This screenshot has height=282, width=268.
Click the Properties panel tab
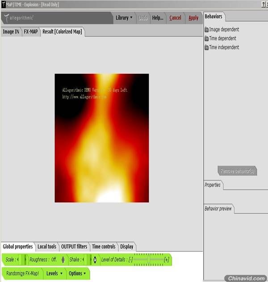pyautogui.click(x=213, y=185)
